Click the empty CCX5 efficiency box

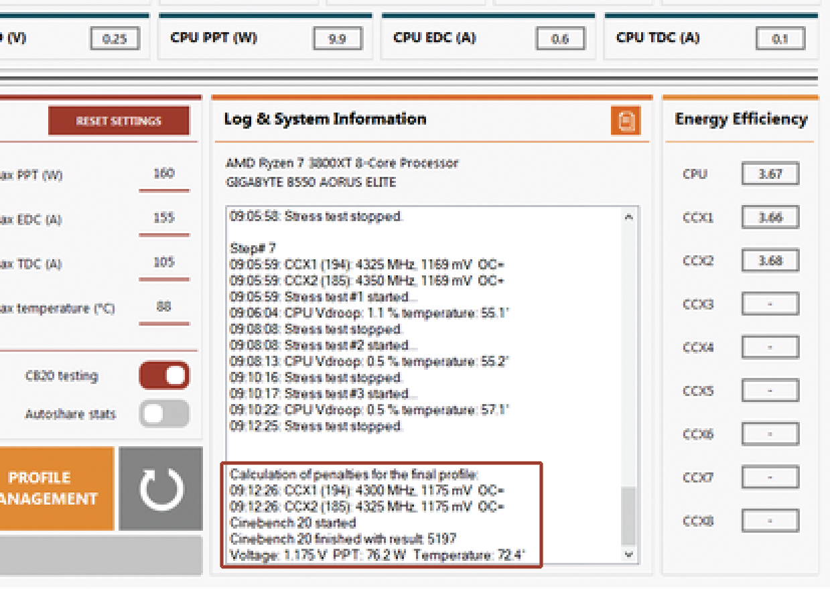click(x=770, y=391)
